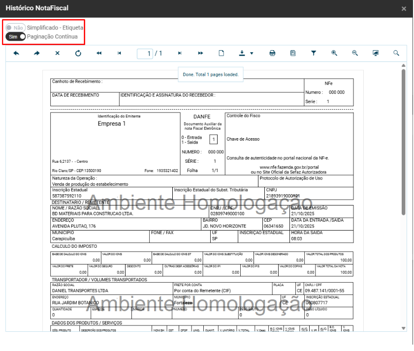Jump to the last page with double-right arrows
Screen dimensions: 414x351
point(201,53)
